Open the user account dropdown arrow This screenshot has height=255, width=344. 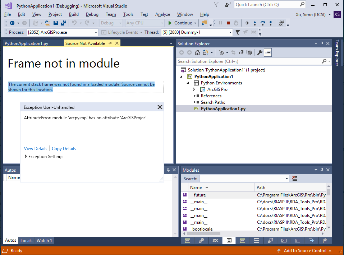pyautogui.click(x=330, y=15)
